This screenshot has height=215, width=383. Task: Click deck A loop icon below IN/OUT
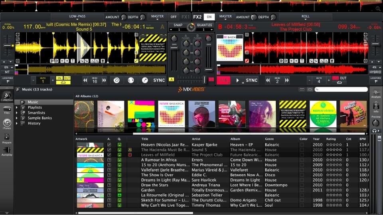pyautogui.click(x=63, y=83)
